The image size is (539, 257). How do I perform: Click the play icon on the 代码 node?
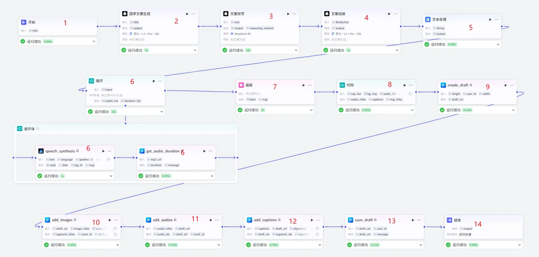pos(405,85)
